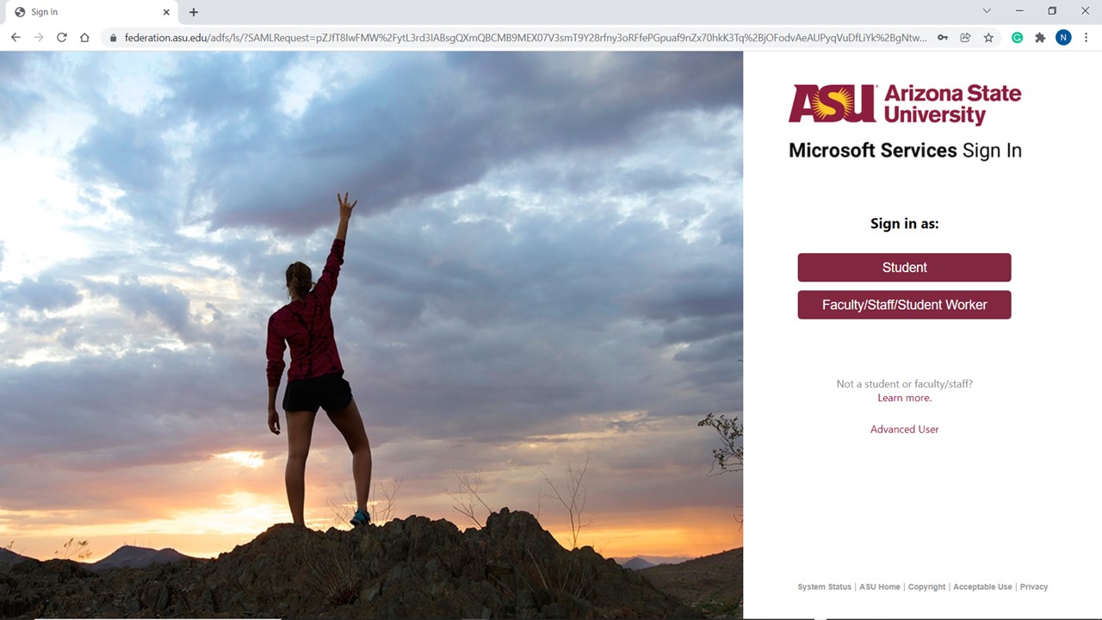Bookmark this page with star icon
Screen dimensions: 1102x620
pos(988,38)
